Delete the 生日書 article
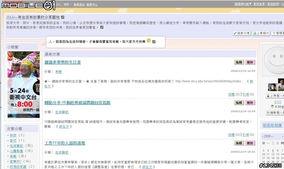The height and width of the screenshot is (169, 284). coord(250,62)
